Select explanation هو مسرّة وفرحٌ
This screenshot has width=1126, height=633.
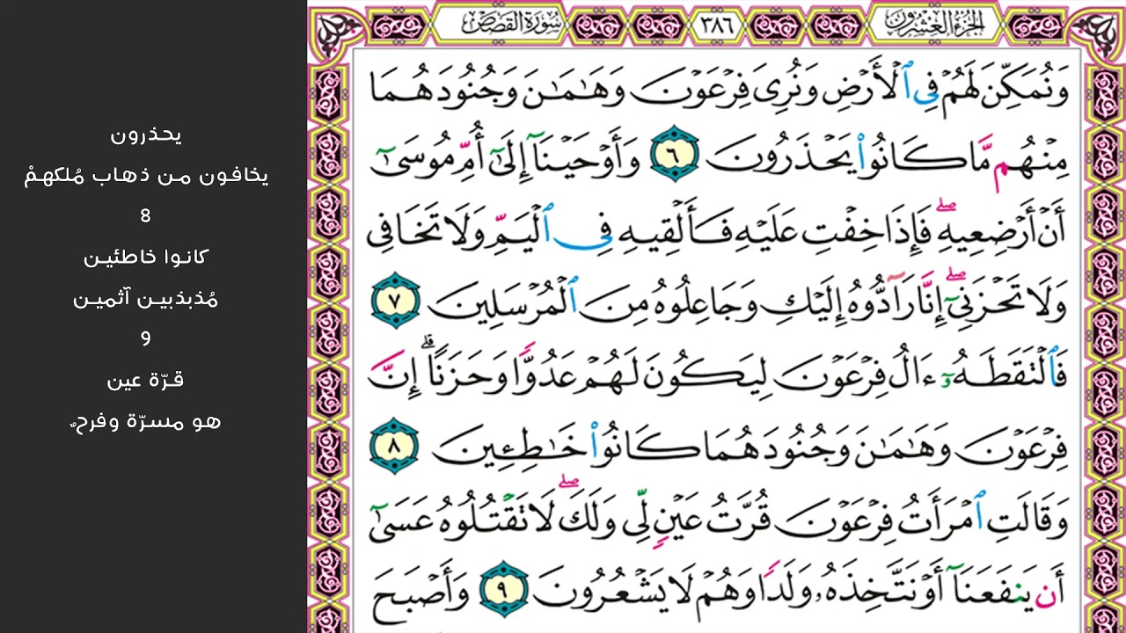coord(146,421)
